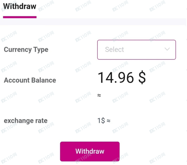Click the approximate symbol after 1$
The height and width of the screenshot is (165, 187).
(108, 121)
